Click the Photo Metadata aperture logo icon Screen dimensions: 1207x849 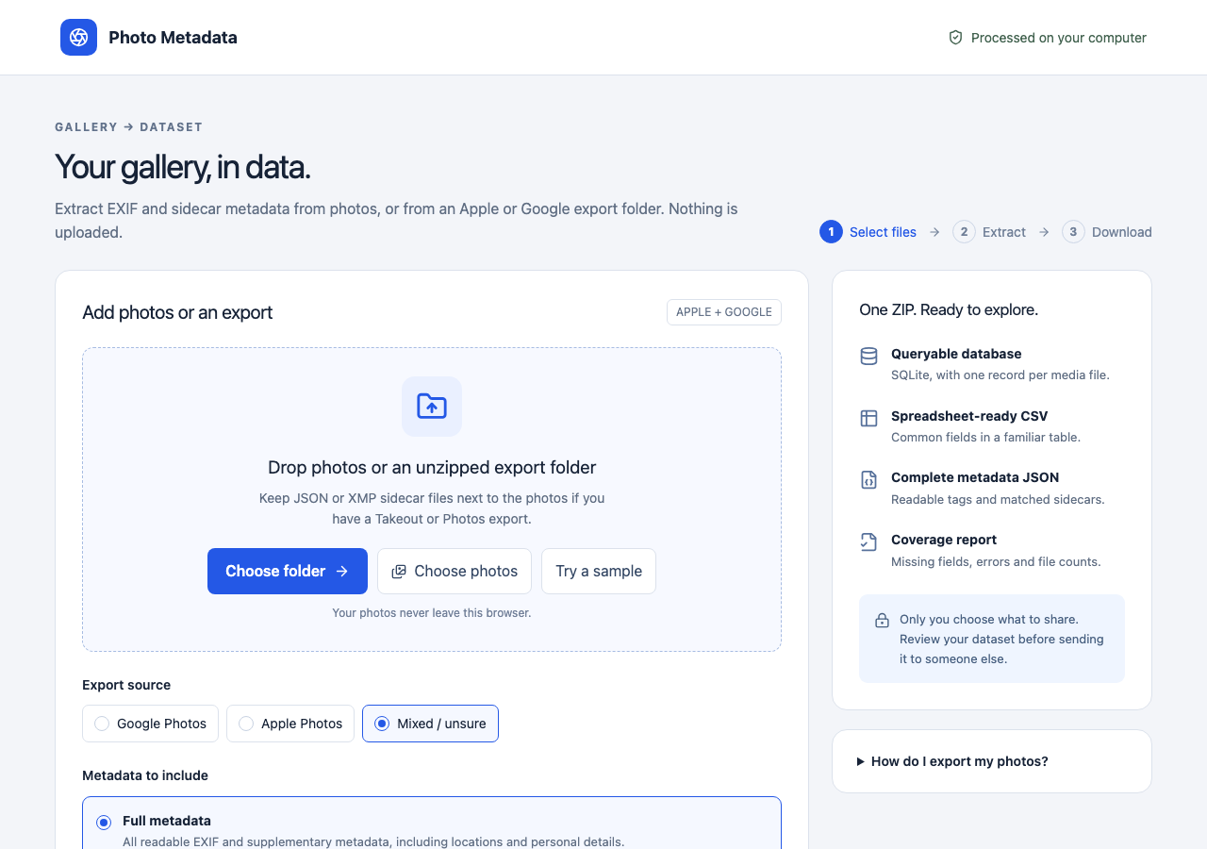coord(78,38)
